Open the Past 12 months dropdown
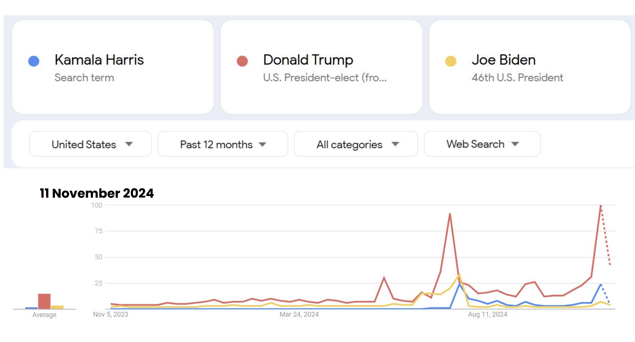635x342 pixels. [222, 144]
